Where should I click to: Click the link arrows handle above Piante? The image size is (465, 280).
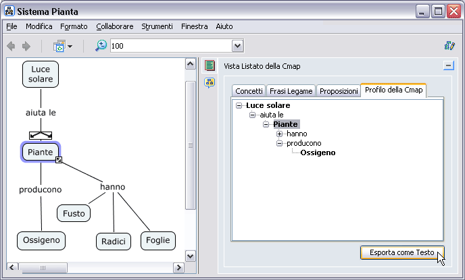tap(41, 135)
